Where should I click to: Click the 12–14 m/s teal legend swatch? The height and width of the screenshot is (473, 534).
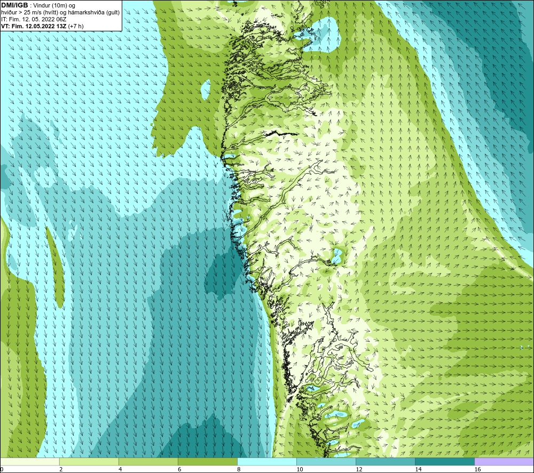click(x=386, y=462)
